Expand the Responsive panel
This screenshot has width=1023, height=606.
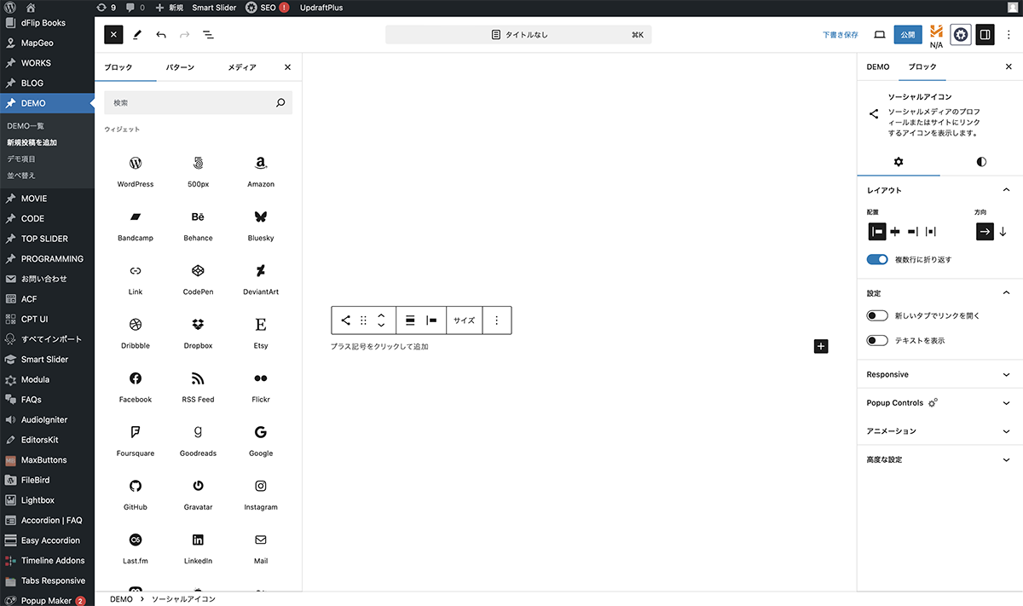pyautogui.click(x=938, y=374)
